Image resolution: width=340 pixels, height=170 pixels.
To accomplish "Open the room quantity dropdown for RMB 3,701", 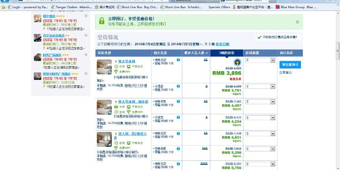I will 260,87.
